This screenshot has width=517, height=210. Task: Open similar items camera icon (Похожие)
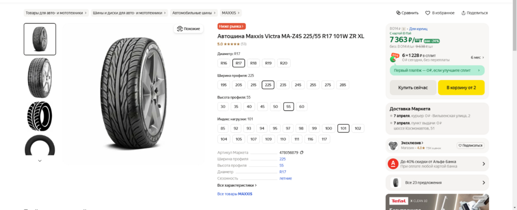click(180, 29)
